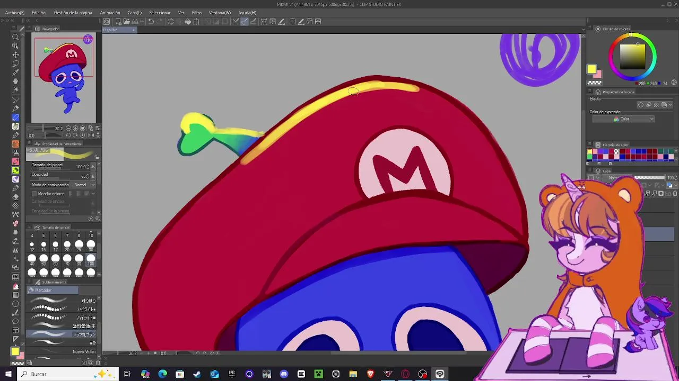Click the Fill bucket toolbar icon
This screenshot has height=381, width=679.
pyautogui.click(x=187, y=22)
